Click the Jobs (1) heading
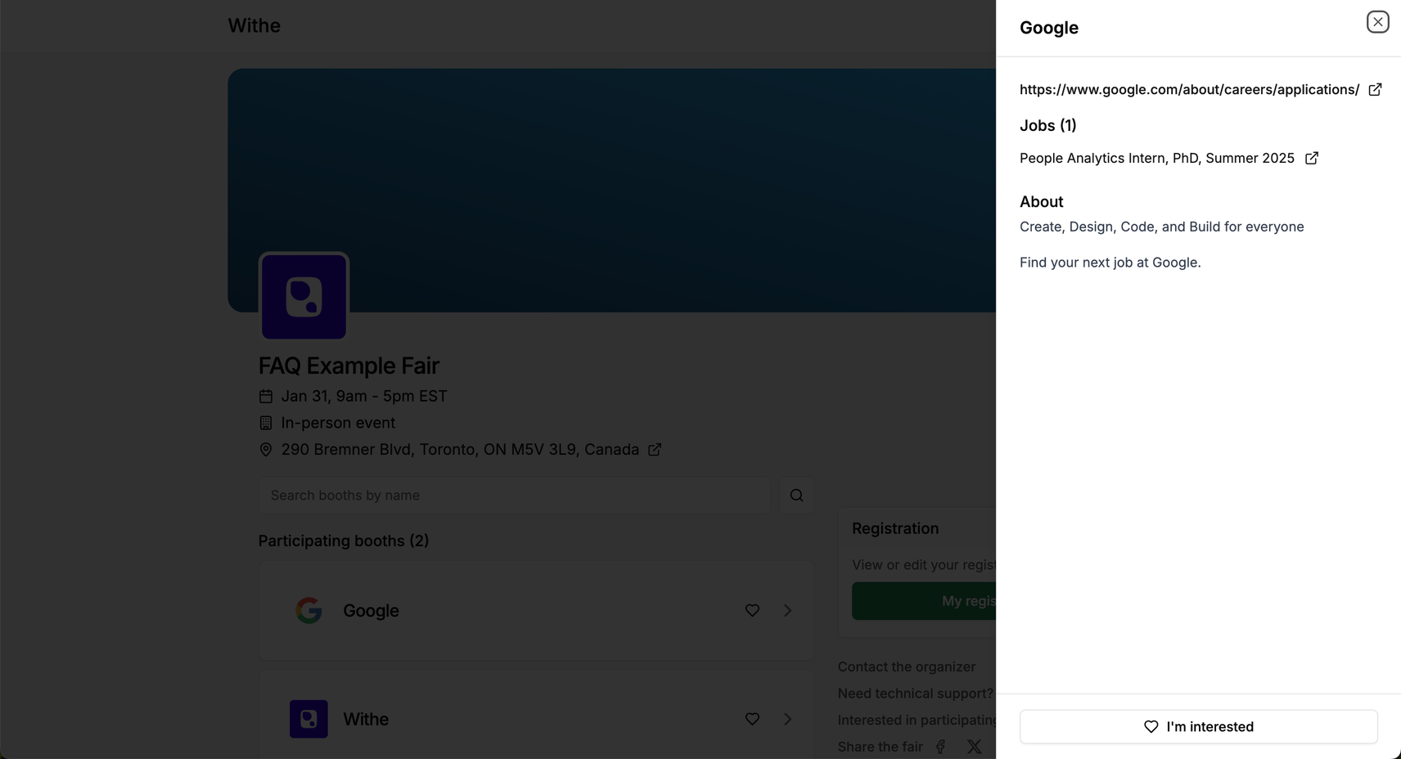 1048,125
